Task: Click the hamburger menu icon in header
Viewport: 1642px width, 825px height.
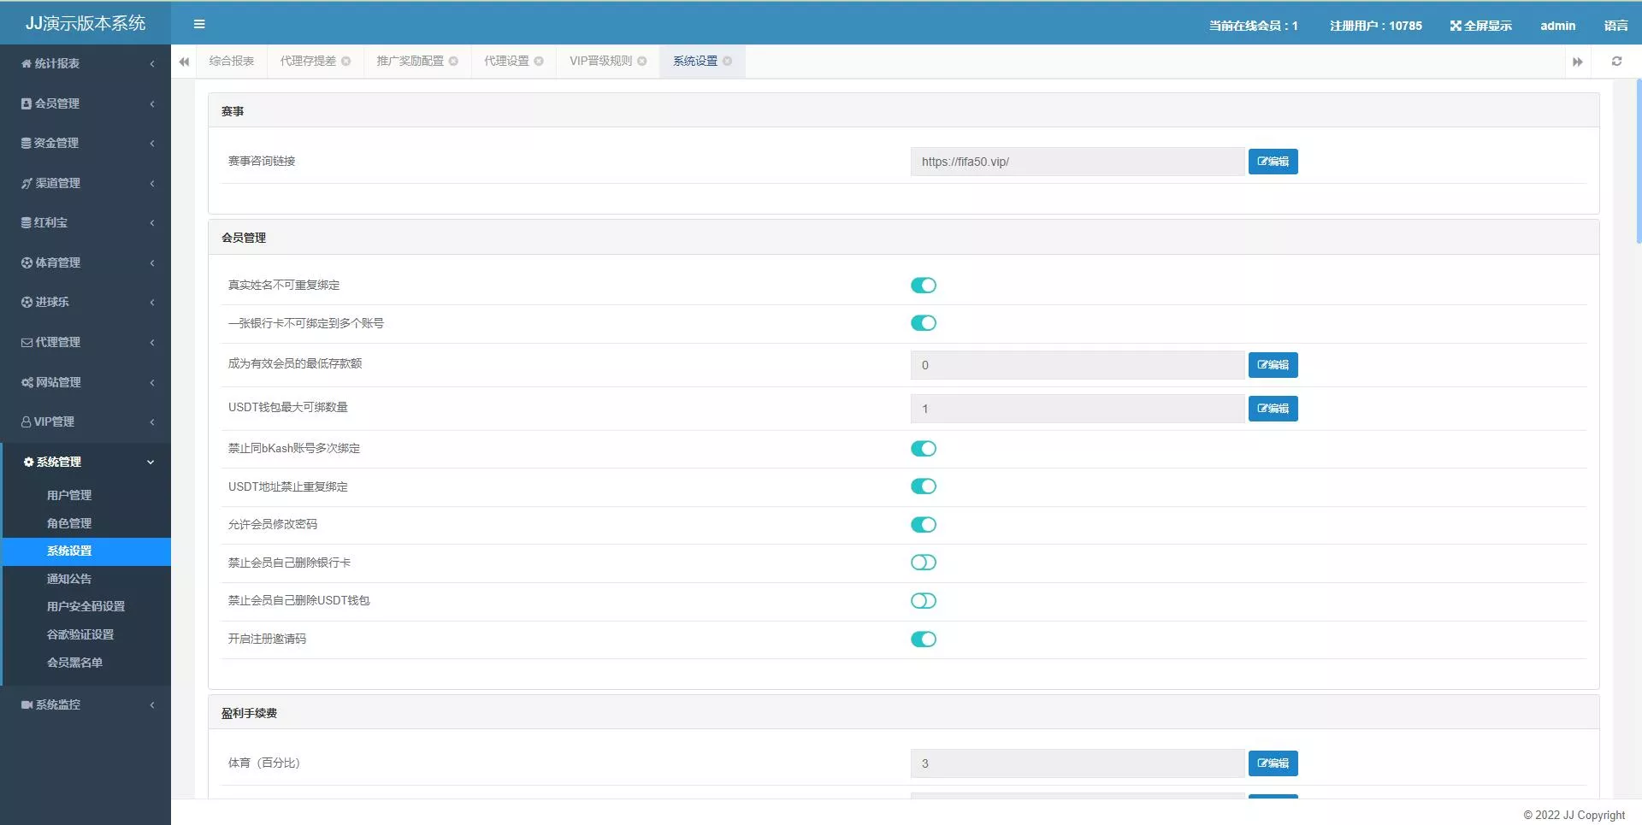Action: click(199, 24)
